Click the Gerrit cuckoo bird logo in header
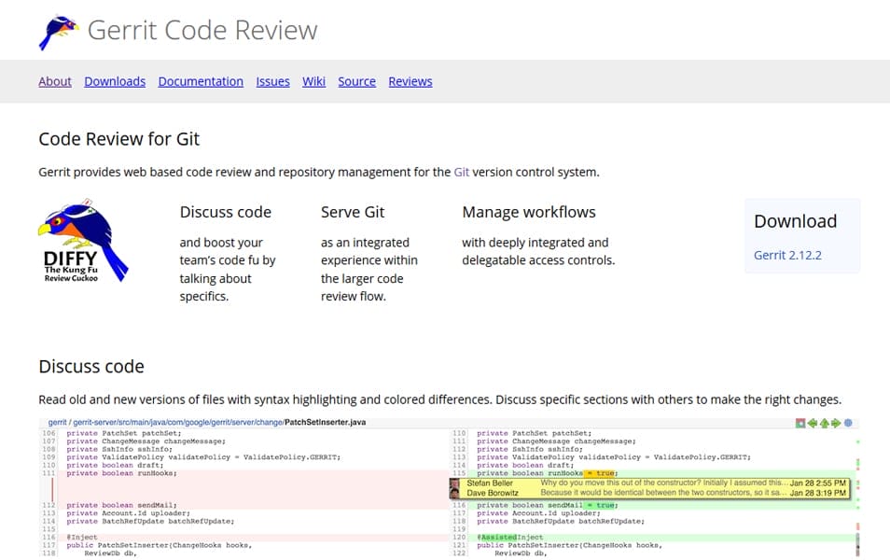This screenshot has width=890, height=560. coord(59,32)
